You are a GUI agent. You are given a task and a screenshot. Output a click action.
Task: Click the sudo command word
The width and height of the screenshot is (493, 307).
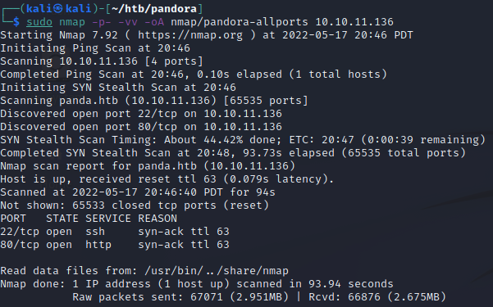tap(39, 22)
